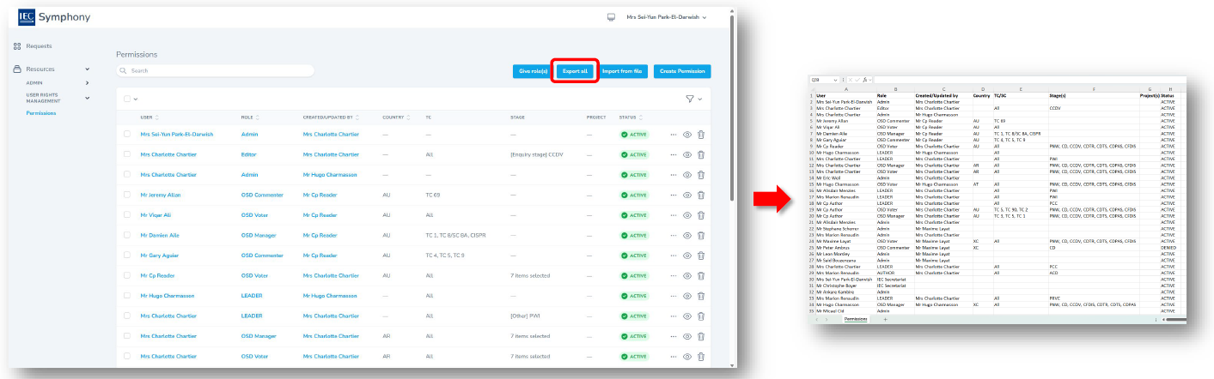Select the Mr Hugo Charmasson row checkbox

[127, 296]
